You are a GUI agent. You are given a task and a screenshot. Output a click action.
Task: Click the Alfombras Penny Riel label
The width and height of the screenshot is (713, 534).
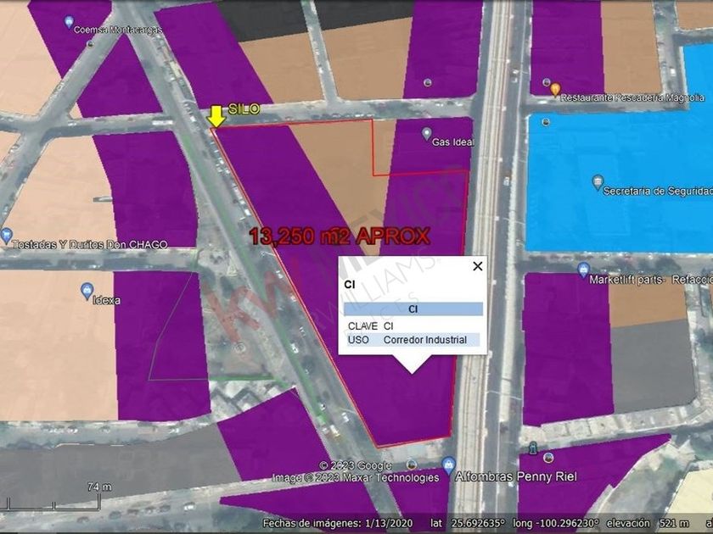pyautogui.click(x=516, y=476)
